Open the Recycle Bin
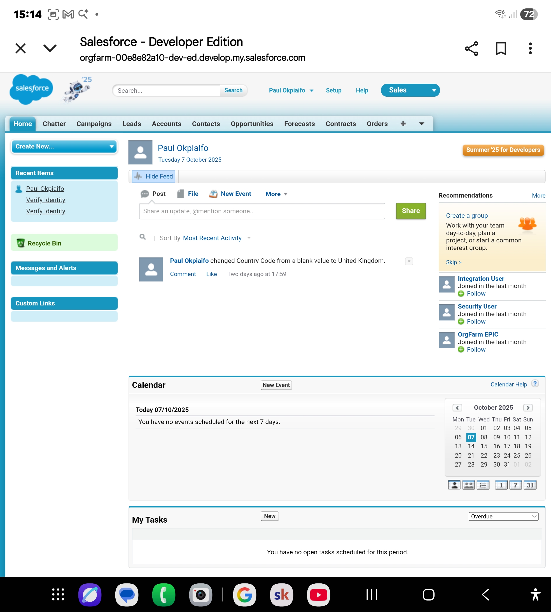Image resolution: width=551 pixels, height=612 pixels. (44, 243)
